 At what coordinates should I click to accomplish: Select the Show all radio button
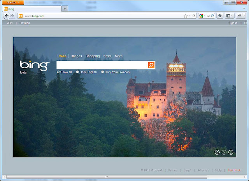[x=58, y=72]
